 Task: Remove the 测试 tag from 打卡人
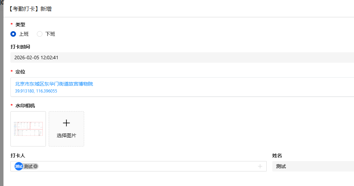tap(35, 166)
